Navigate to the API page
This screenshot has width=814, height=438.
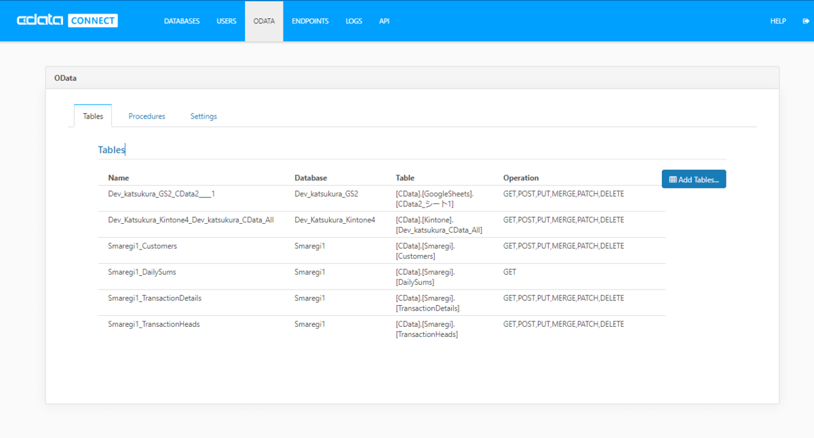[384, 21]
